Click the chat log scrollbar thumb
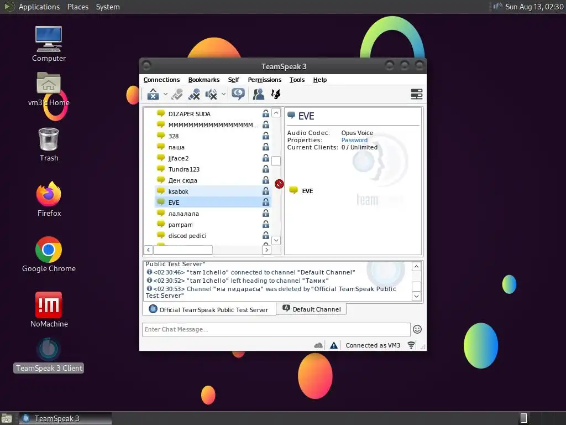The height and width of the screenshot is (425, 566). pyautogui.click(x=416, y=286)
